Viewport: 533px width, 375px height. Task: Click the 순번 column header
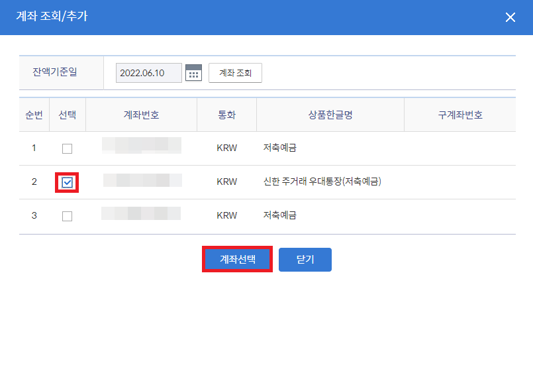[x=34, y=115]
